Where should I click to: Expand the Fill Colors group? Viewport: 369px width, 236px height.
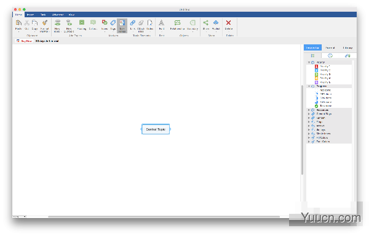(x=309, y=137)
